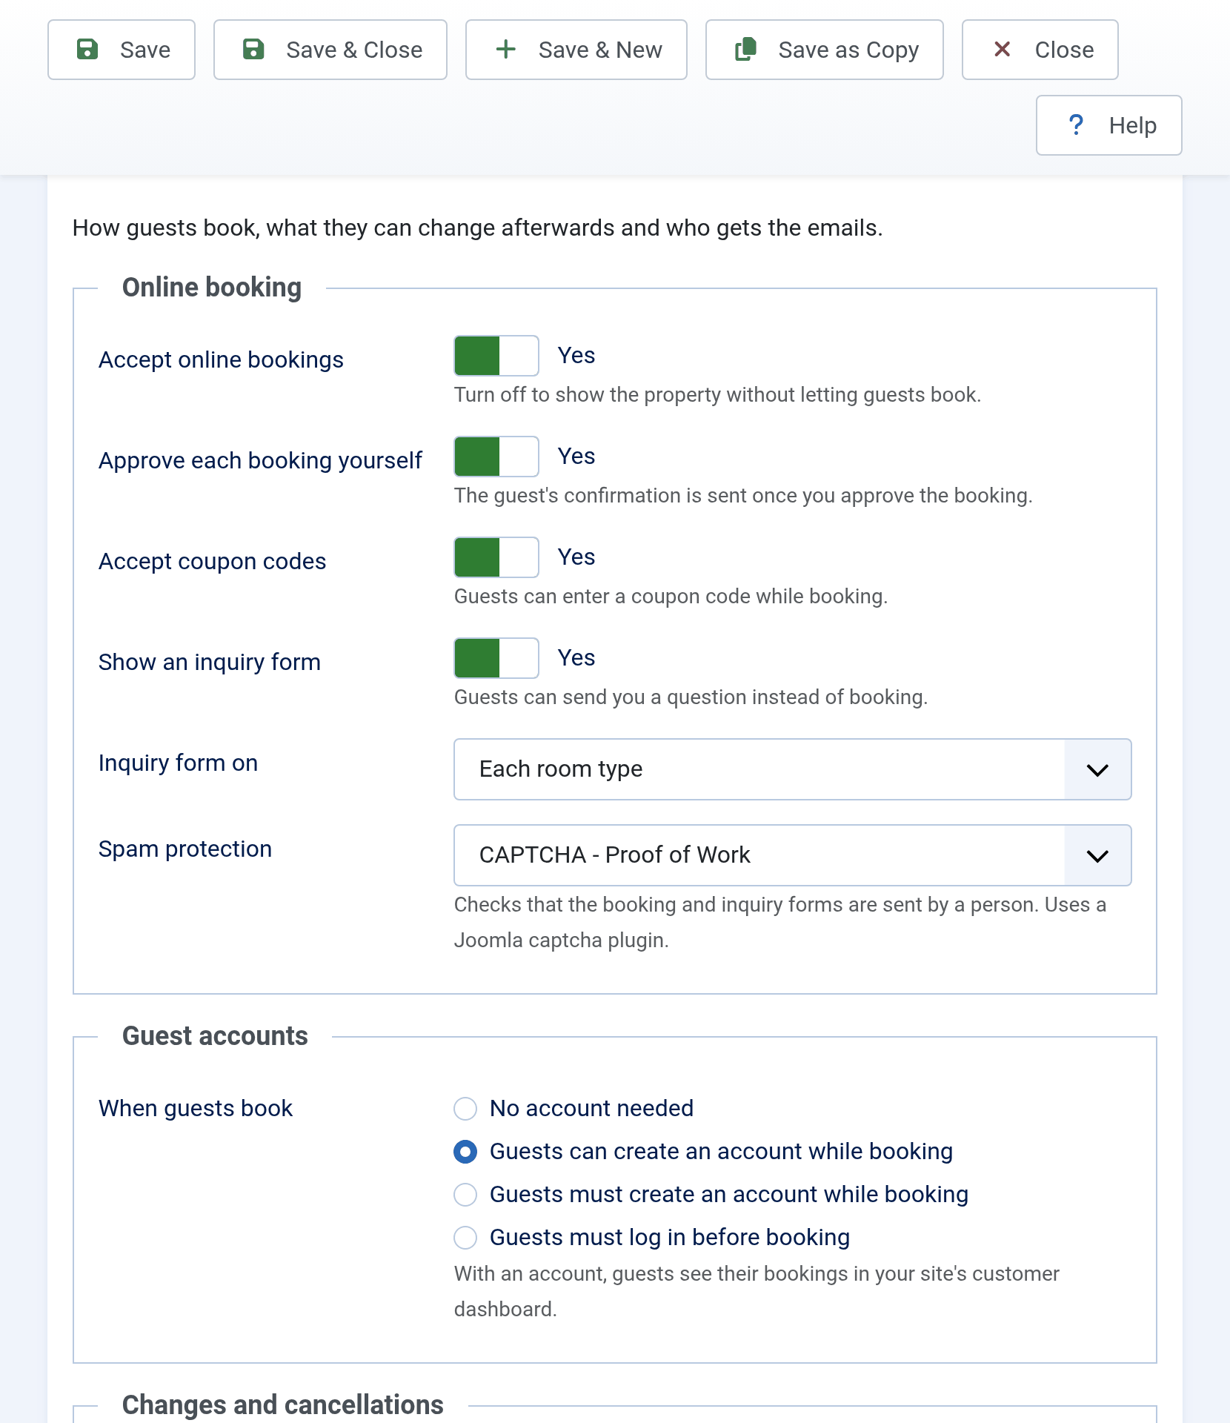Toggle Accept online bookings switch
Screen dimensions: 1230x1423
tap(496, 356)
